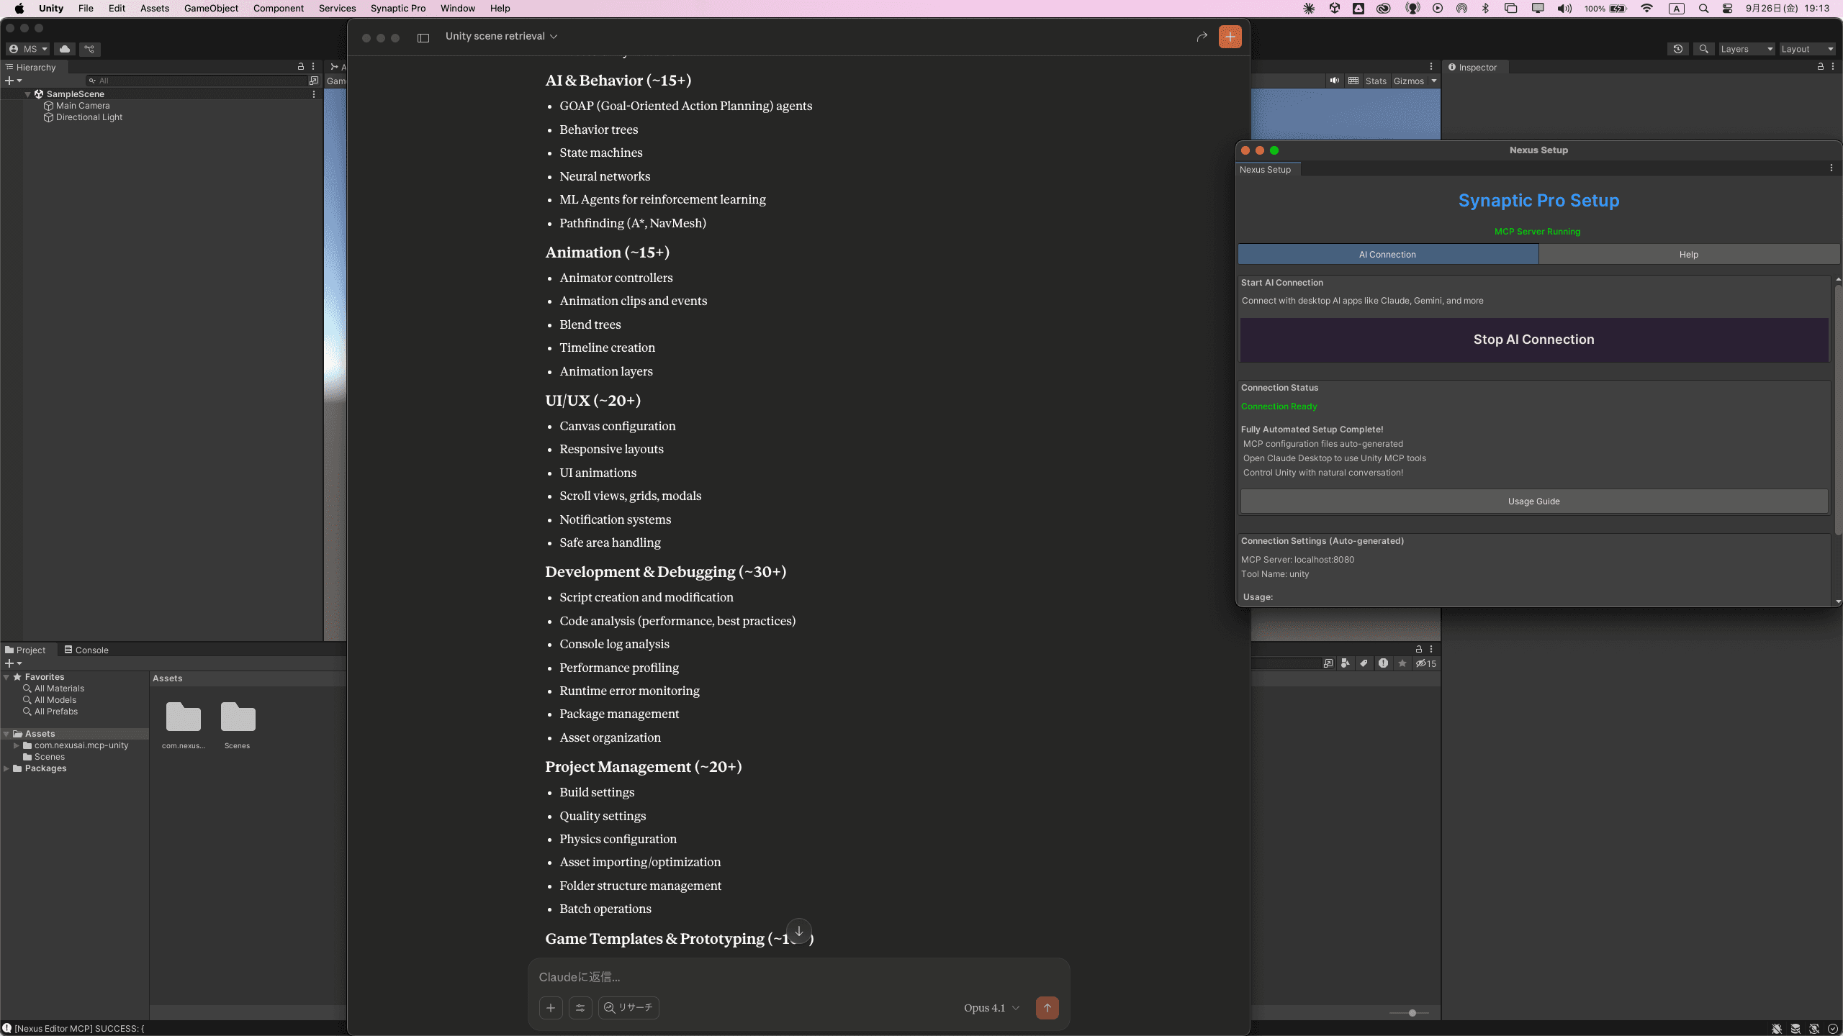Switch to the Help tab in Nexus Setup
Viewport: 1843px width, 1036px height.
coord(1688,254)
